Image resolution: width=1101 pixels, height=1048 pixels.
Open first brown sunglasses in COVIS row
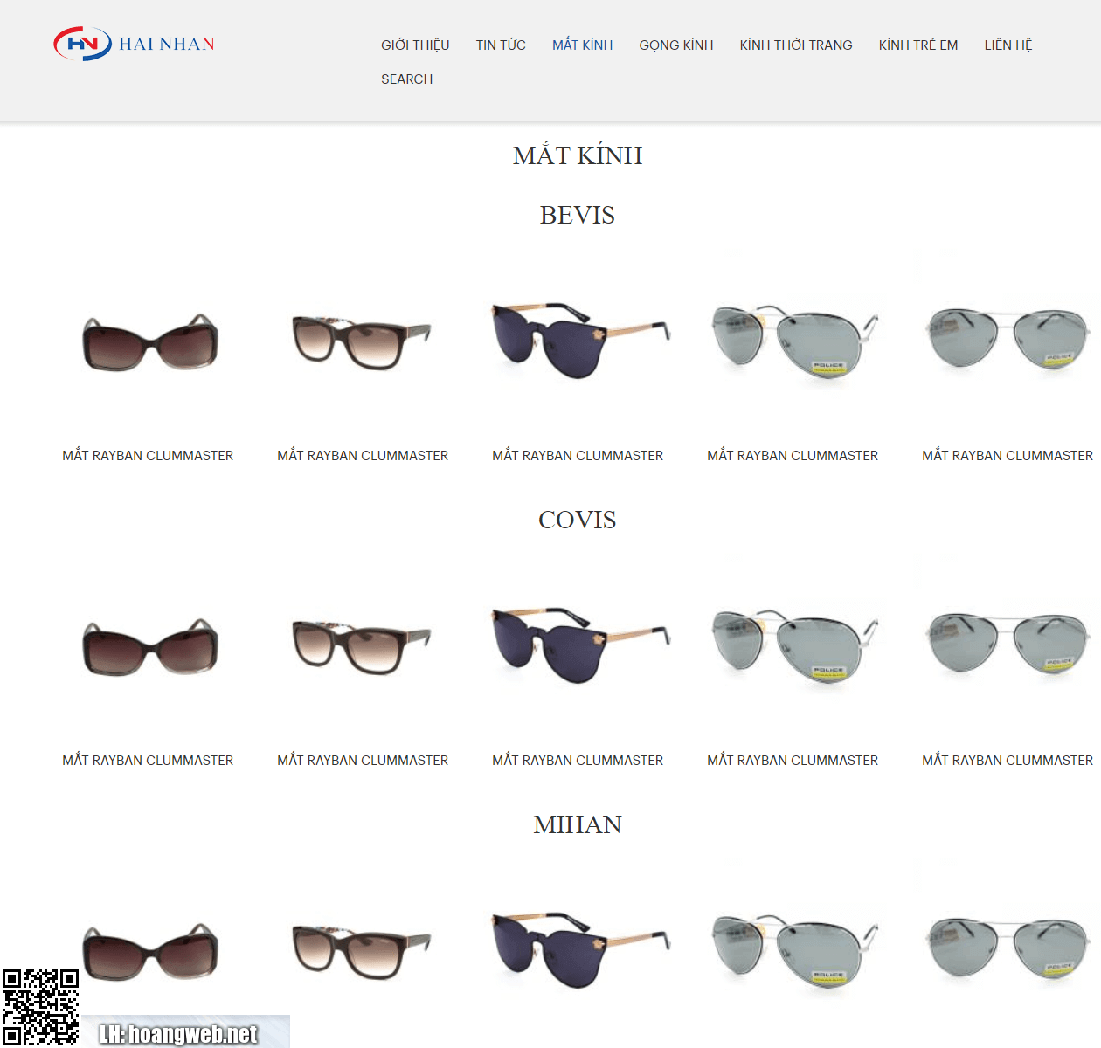click(x=149, y=648)
